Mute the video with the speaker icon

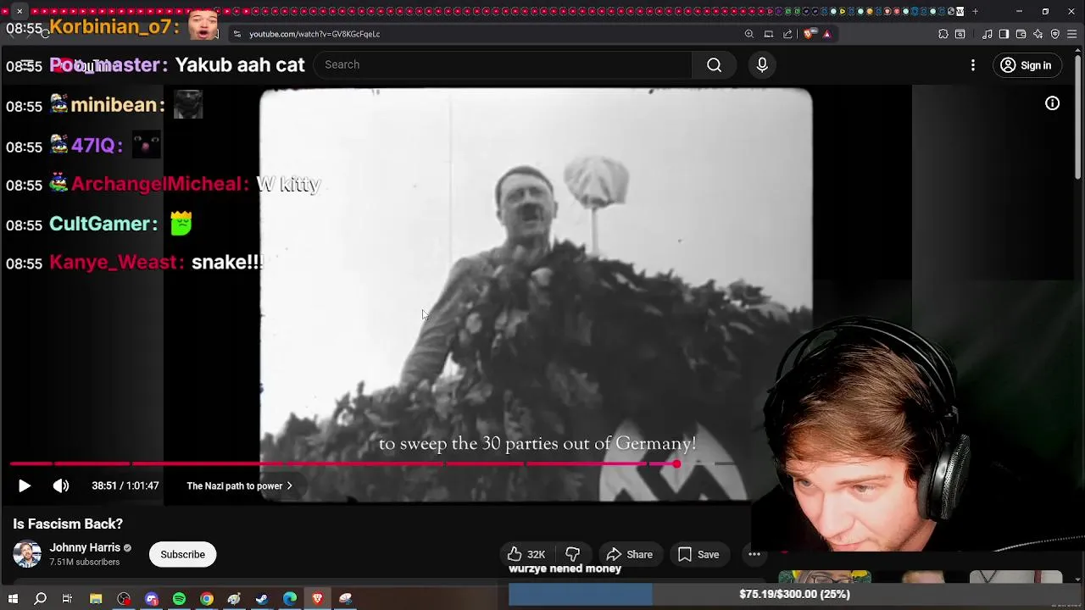(61, 485)
